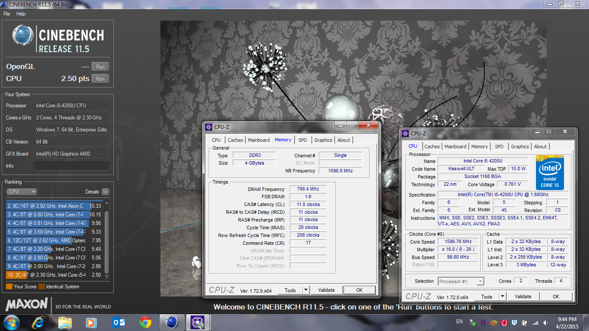
Task: Open Bluetooth tray icon
Action: click(483, 323)
